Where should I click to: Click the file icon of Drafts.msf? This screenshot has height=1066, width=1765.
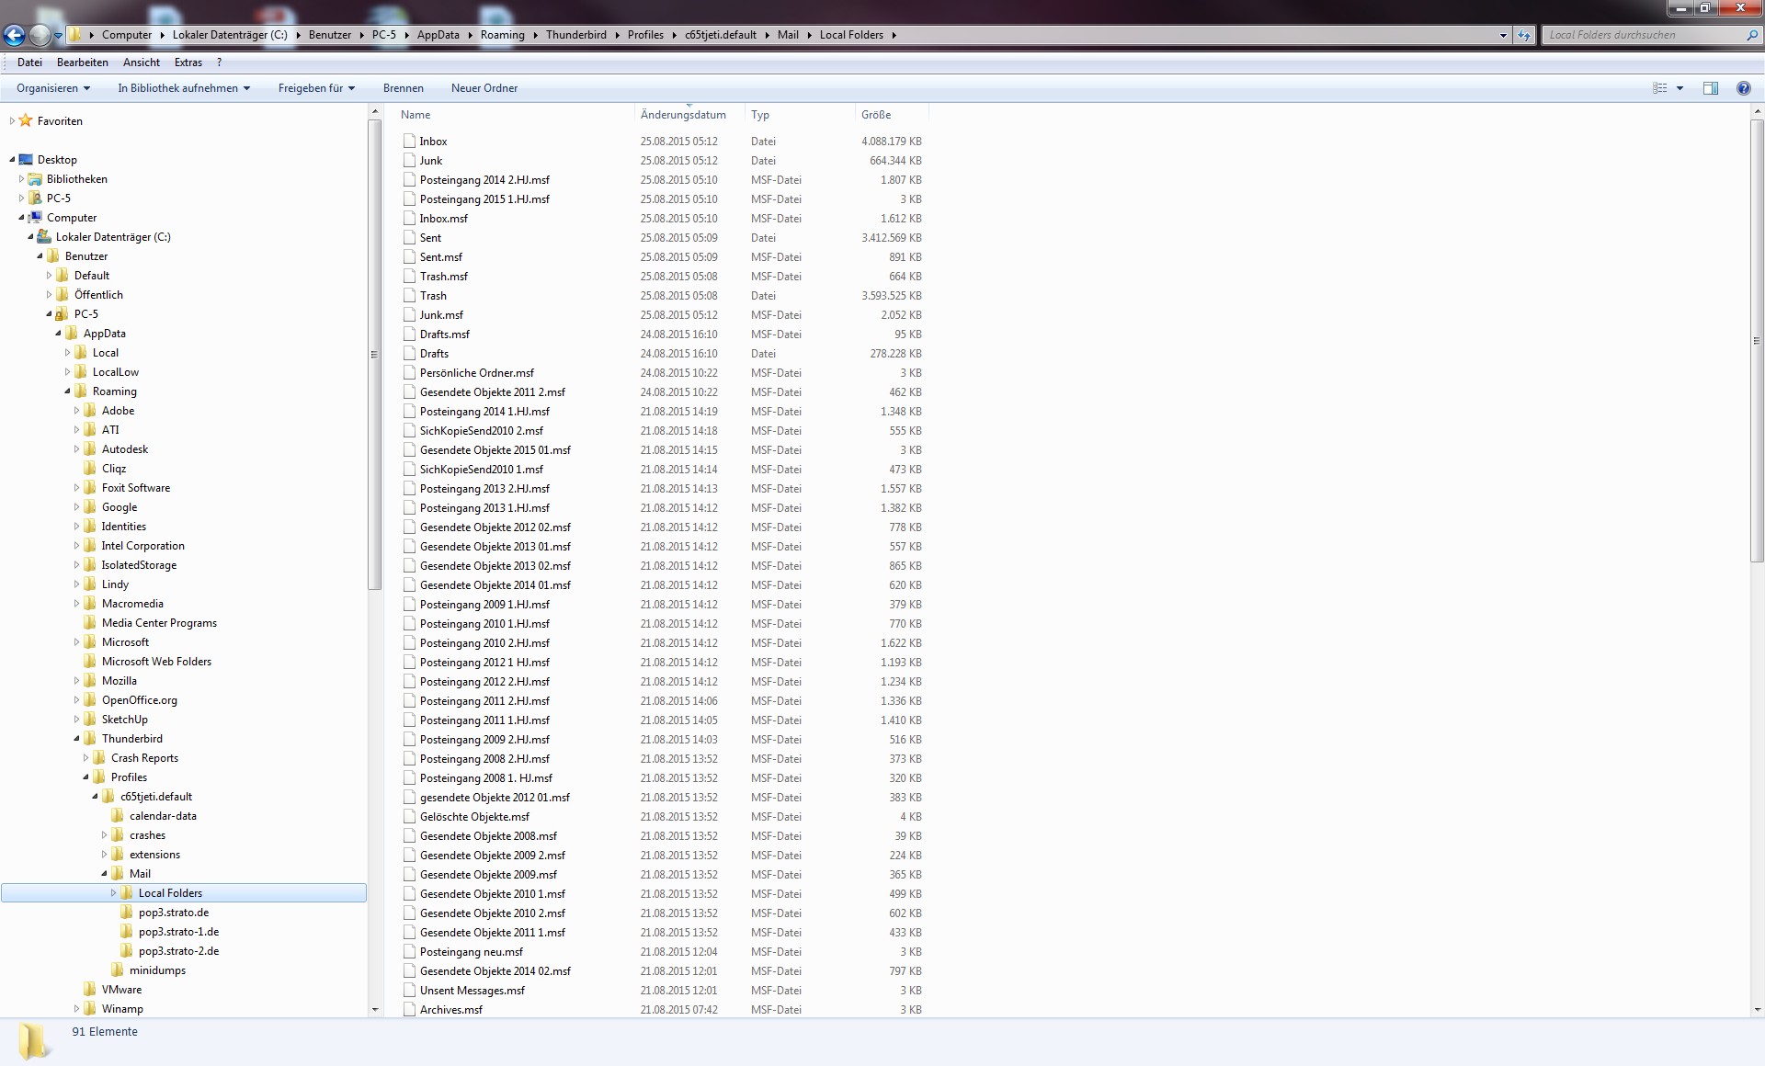(409, 335)
